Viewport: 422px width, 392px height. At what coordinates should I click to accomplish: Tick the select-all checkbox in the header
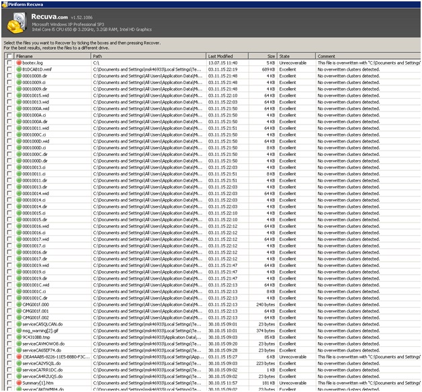coord(9,56)
